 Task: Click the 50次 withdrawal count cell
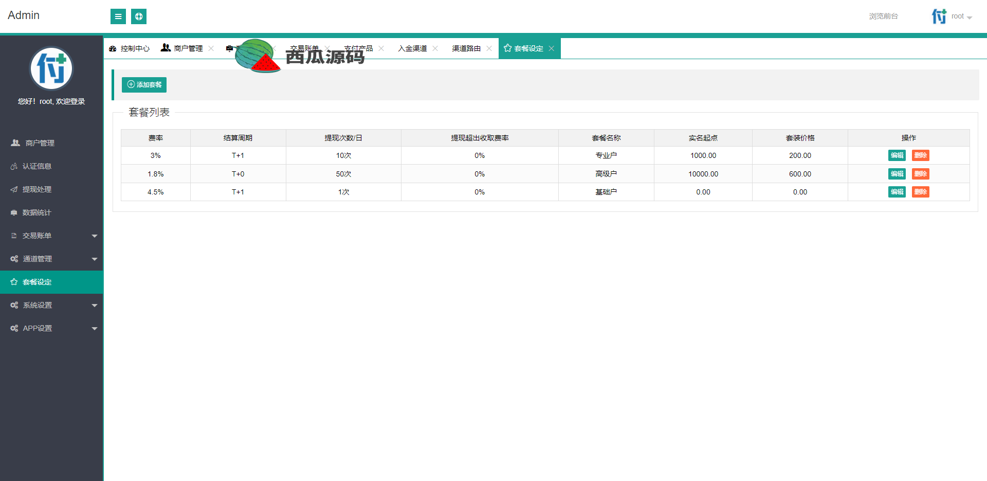pos(343,174)
